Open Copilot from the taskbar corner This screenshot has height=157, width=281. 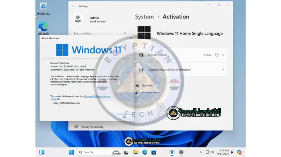point(239,152)
